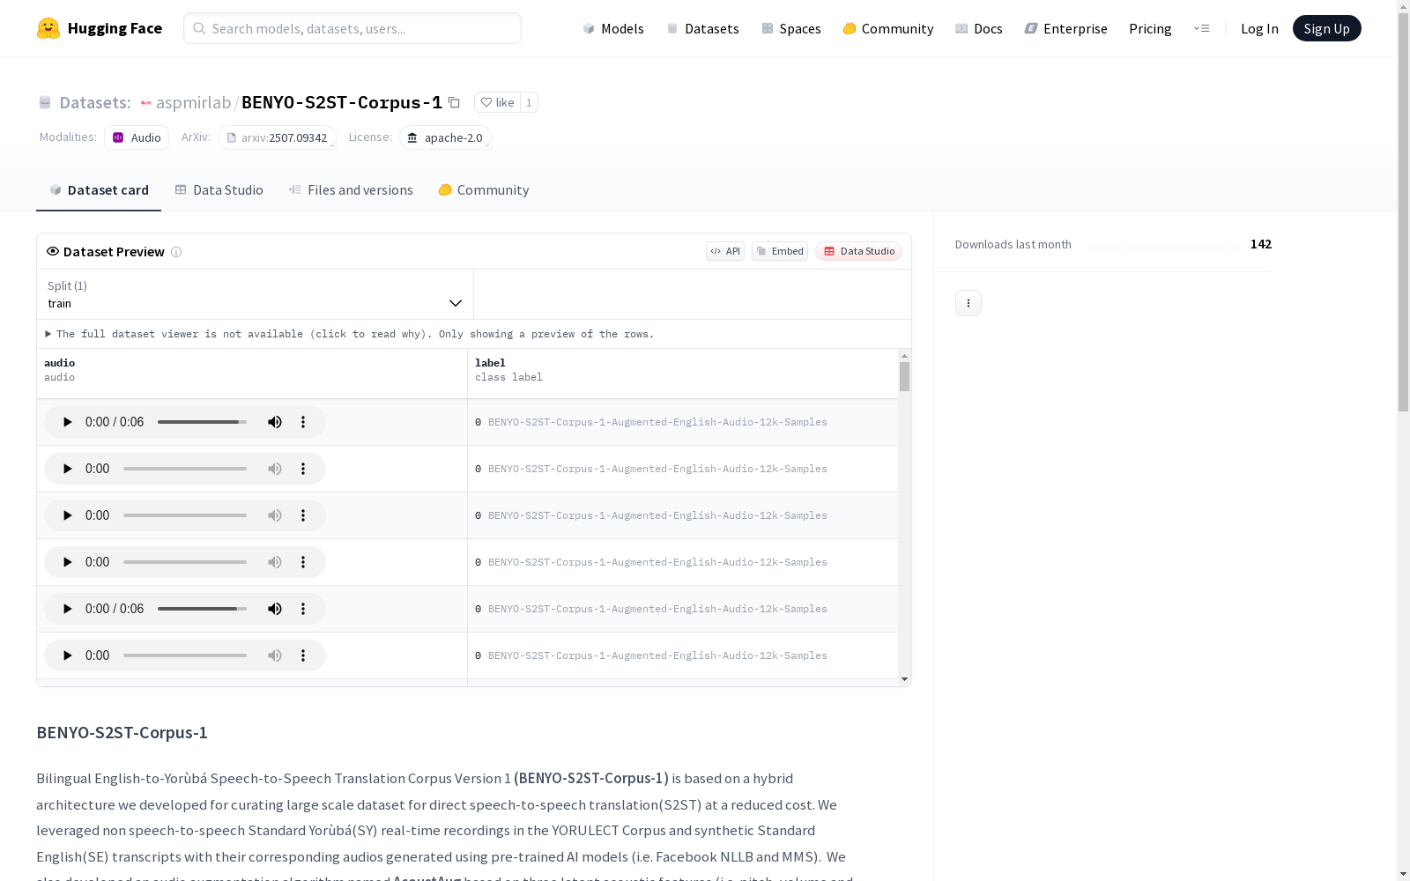Switch to the Dataset card tab
1410x881 pixels.
pyautogui.click(x=99, y=190)
